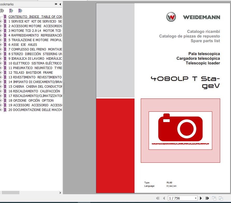The width and height of the screenshot is (231, 203).
Task: Select bookmark 11 PNEUMATICO NEUMÁTICO
Action: pos(35,68)
